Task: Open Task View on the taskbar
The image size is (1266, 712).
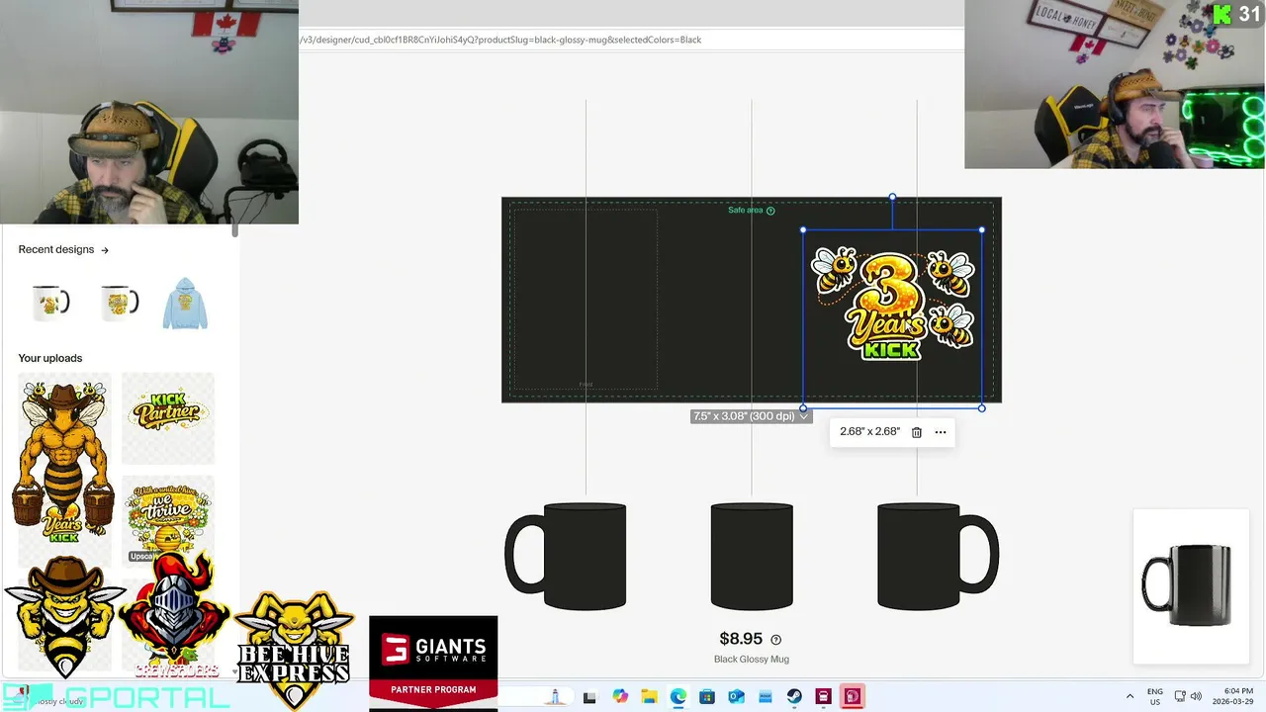Action: tap(589, 697)
